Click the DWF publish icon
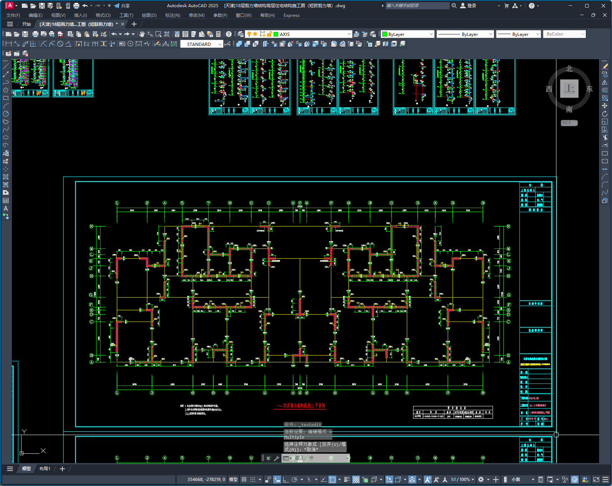The width and height of the screenshot is (612, 486). point(60,34)
